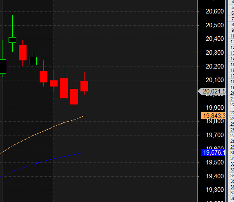Click the gray 20,021.5 current price marker
The height and width of the screenshot is (202, 234).
pyautogui.click(x=212, y=91)
